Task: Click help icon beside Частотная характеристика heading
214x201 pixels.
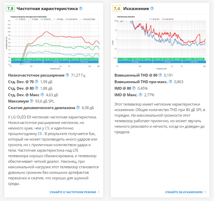Action: [81, 9]
